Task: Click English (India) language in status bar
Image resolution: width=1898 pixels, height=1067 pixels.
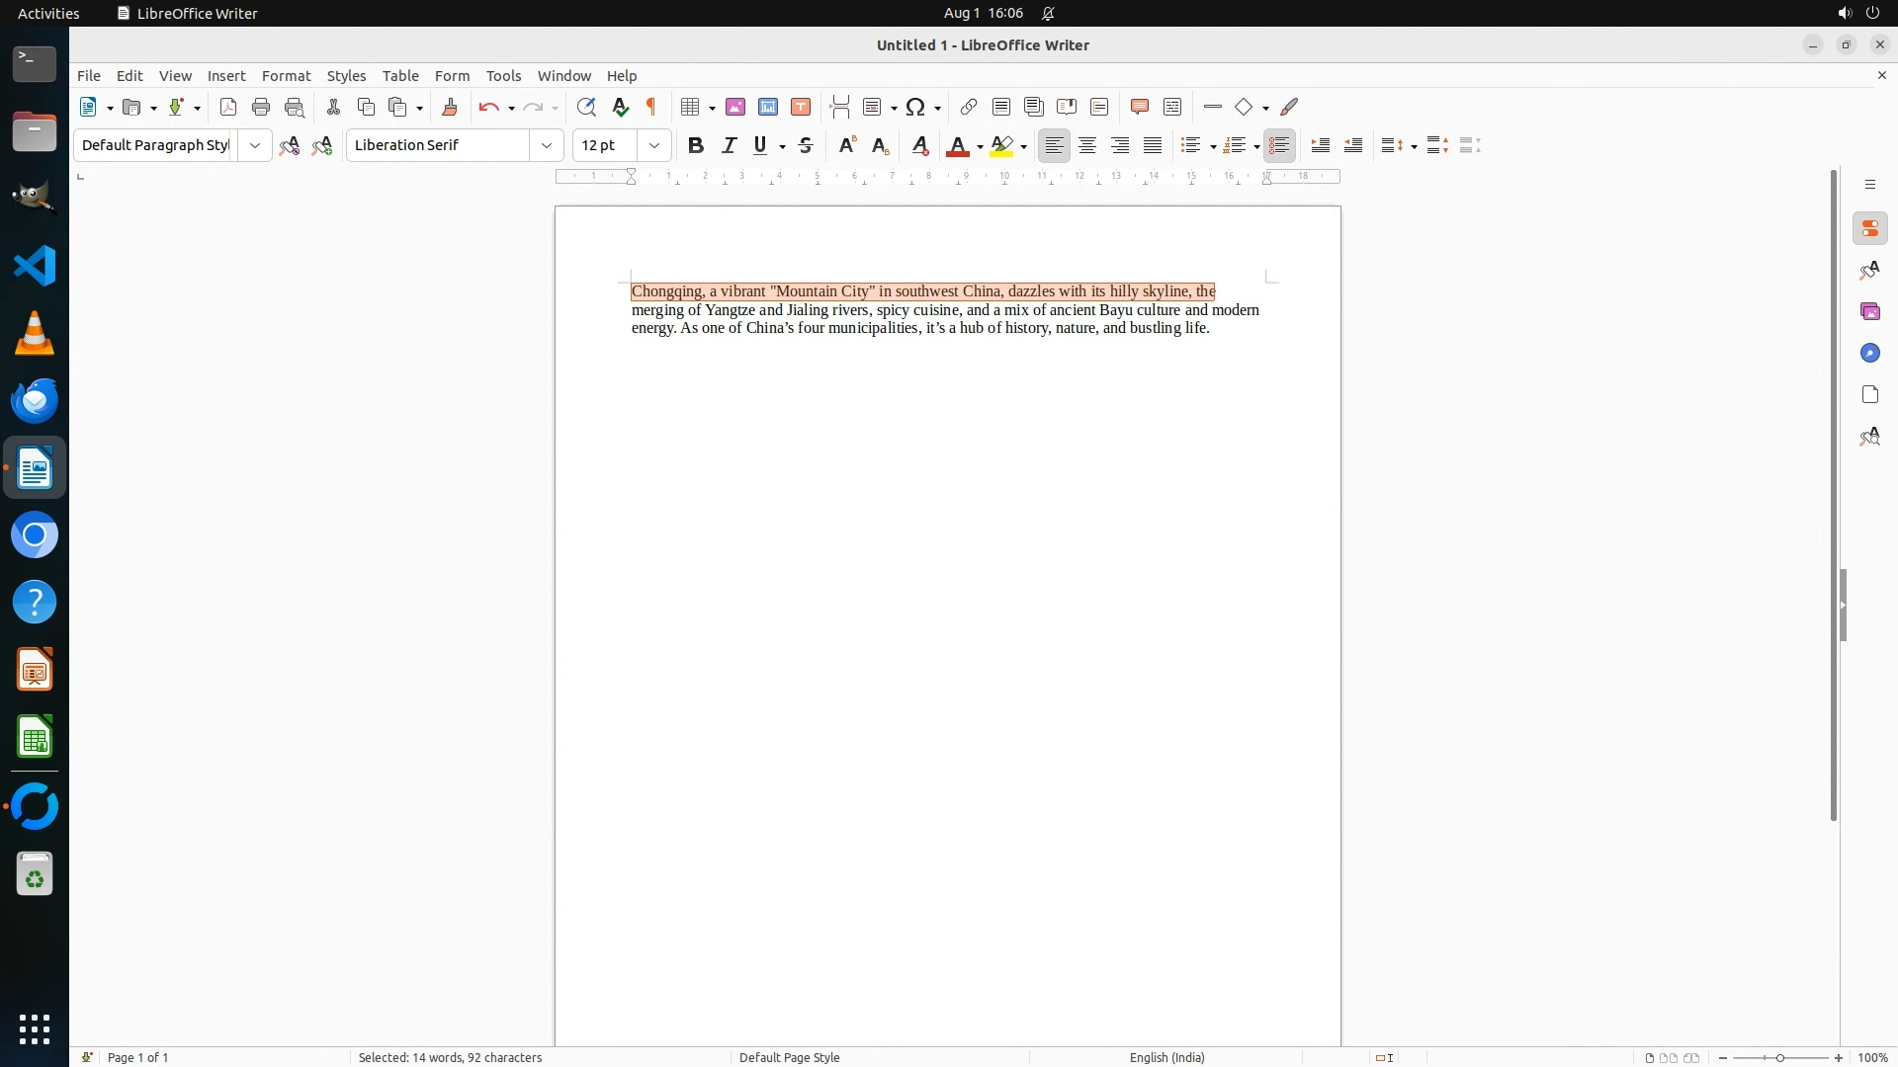Action: click(1166, 1057)
